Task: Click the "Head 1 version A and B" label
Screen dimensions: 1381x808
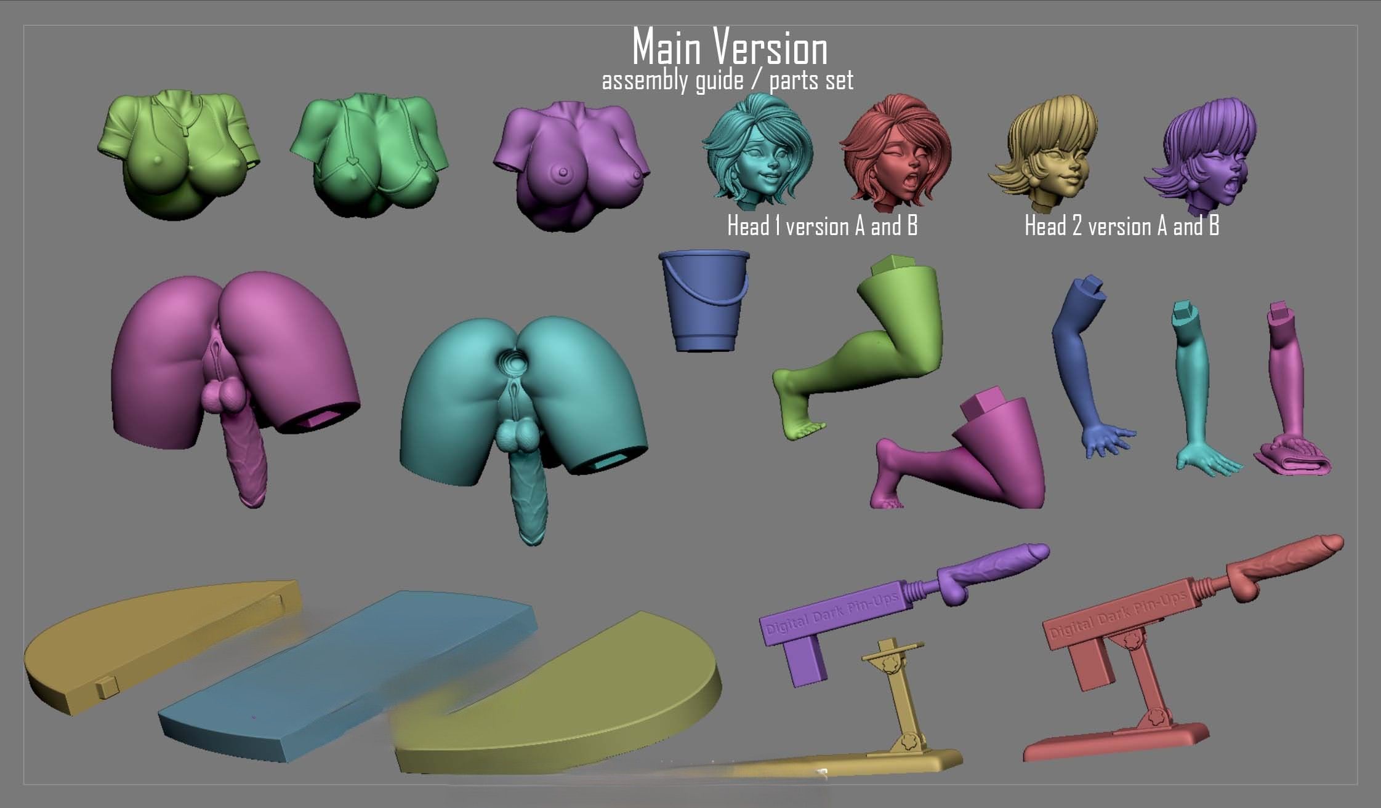Action: pyautogui.click(x=823, y=226)
